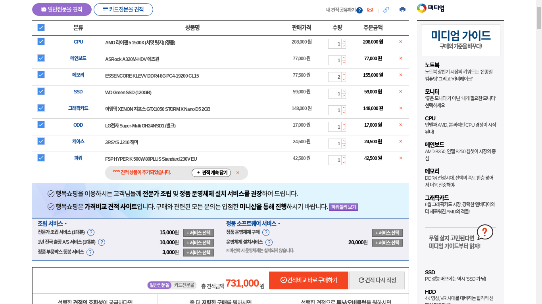This screenshot has width=542, height=304.
Task: Click the 미디엄 logo
Action: tap(431, 8)
